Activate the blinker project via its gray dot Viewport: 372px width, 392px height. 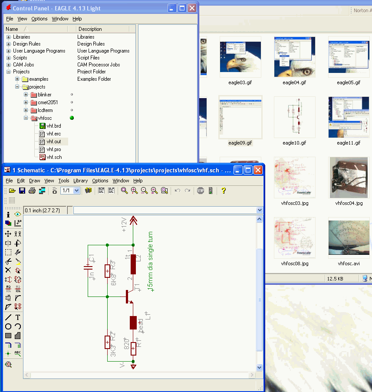pos(72,95)
